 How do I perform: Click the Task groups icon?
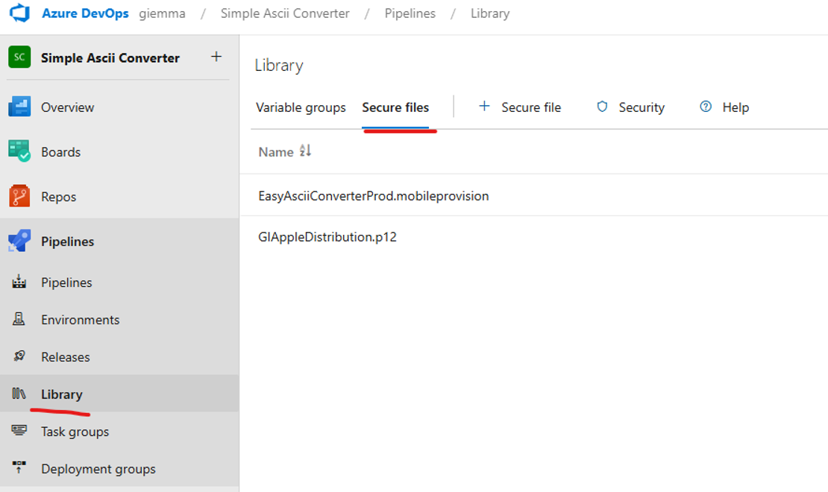pyautogui.click(x=19, y=432)
